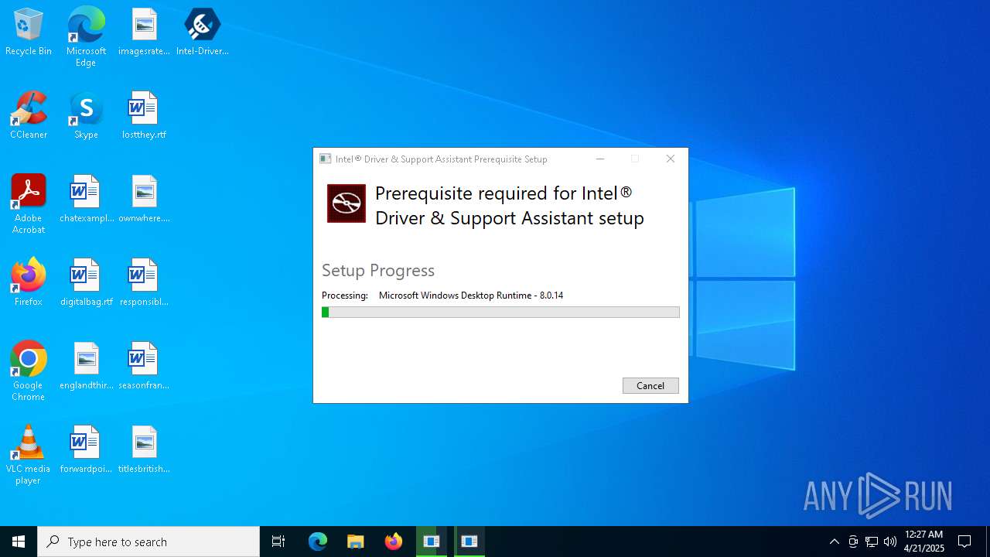
Task: Click the 'Setup Progress' heading
Action: [x=378, y=270]
